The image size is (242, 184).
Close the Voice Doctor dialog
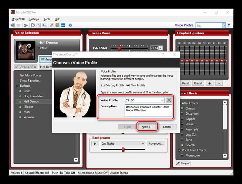click(x=174, y=54)
